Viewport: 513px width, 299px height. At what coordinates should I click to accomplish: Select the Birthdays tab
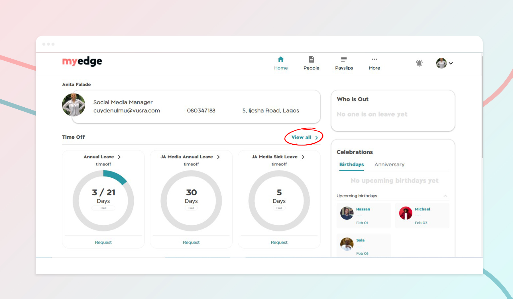[351, 164]
